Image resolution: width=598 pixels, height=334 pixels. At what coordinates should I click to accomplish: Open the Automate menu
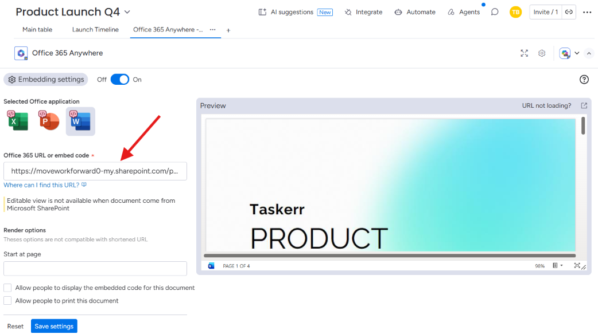(415, 12)
